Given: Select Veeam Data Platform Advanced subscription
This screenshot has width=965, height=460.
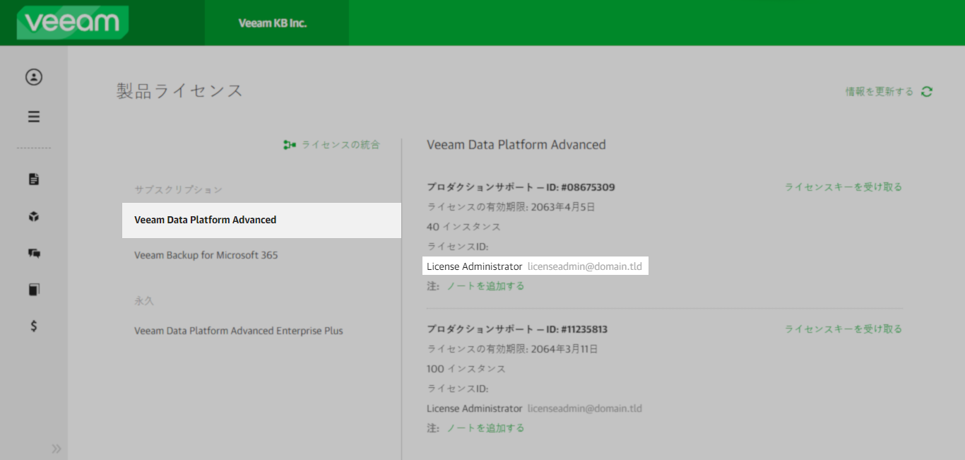Looking at the screenshot, I should 261,220.
